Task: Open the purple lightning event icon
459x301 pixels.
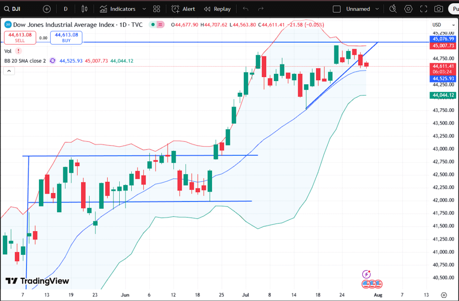Action: click(367, 274)
